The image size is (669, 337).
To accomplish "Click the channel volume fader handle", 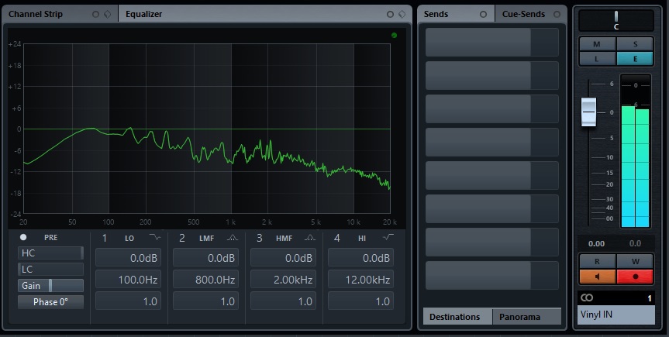I will tap(589, 112).
